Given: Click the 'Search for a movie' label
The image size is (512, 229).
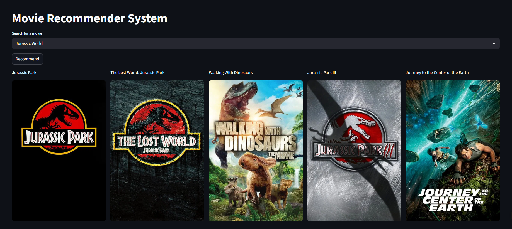Looking at the screenshot, I should [27, 33].
